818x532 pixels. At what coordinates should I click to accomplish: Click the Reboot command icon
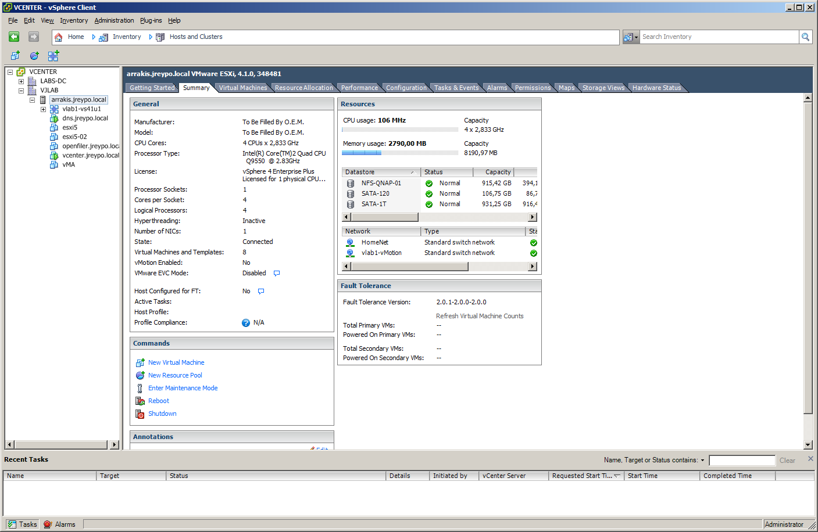click(x=140, y=401)
